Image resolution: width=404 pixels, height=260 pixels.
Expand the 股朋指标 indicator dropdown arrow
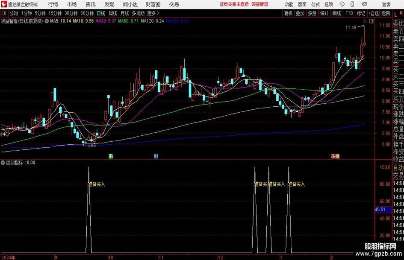pyautogui.click(x=3, y=163)
